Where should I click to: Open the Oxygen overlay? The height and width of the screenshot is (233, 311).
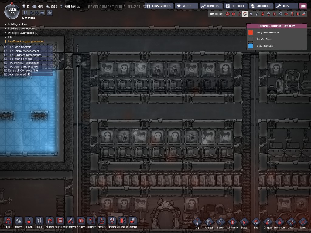click(x=228, y=14)
